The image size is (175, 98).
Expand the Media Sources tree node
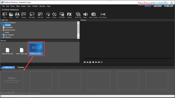coord(1,30)
